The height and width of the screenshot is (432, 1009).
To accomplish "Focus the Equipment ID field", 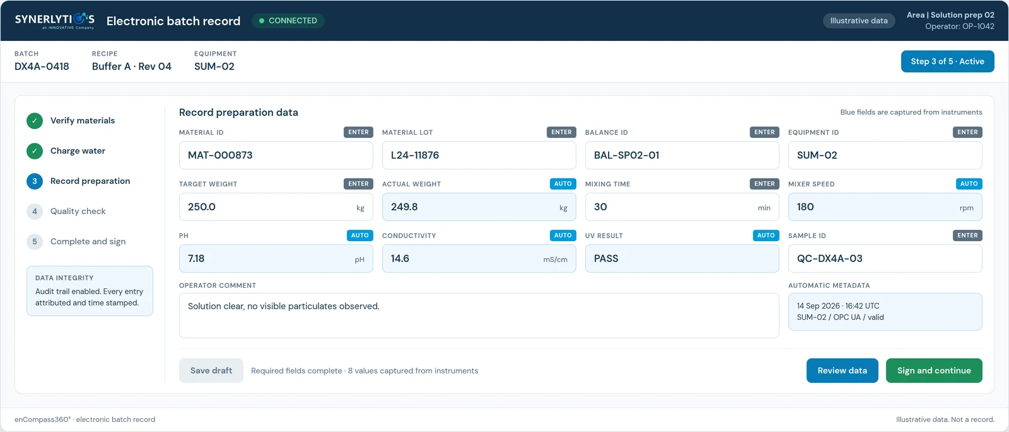I will click(885, 155).
